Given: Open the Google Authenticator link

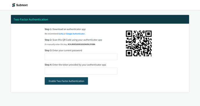Looking at the screenshot, I should pos(75,34).
